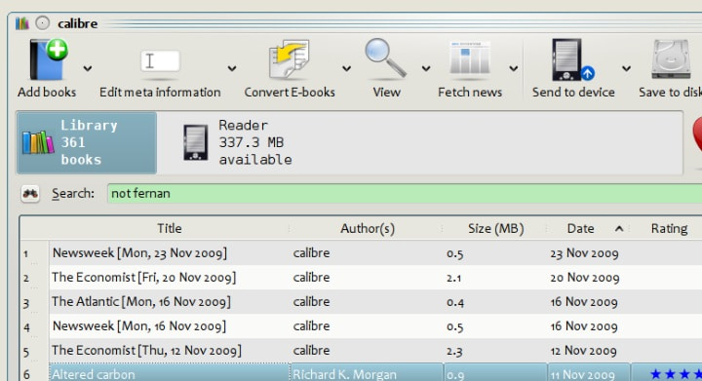Select 'The Economist [Thu, 12 Nov 2009]' title
The image size is (702, 381).
(146, 350)
